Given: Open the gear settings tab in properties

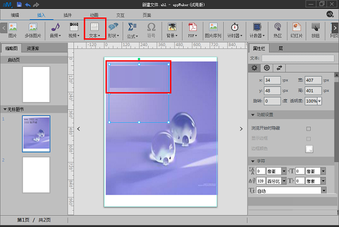Looking at the screenshot, I should (x=255, y=68).
